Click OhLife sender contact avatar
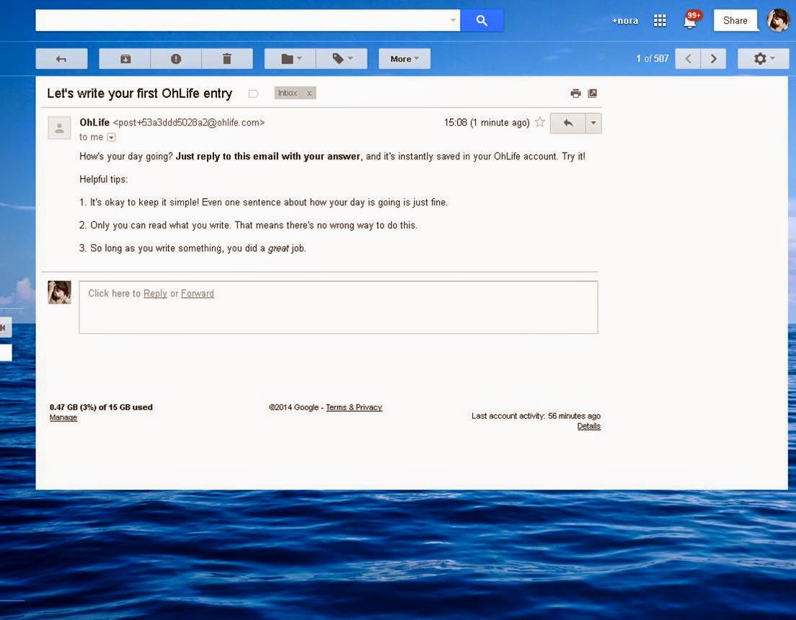 click(59, 128)
